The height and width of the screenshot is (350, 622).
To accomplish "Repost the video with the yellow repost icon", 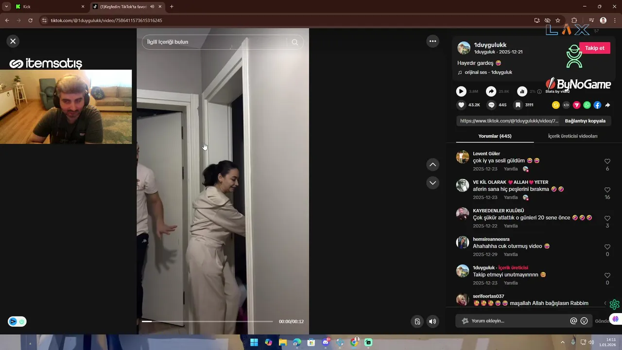I will tap(556, 105).
